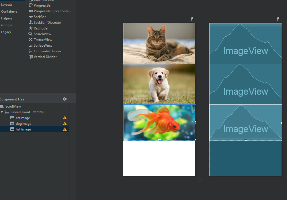Choose SeekBar (Discrete) from palette
The width and height of the screenshot is (287, 200).
44,23
